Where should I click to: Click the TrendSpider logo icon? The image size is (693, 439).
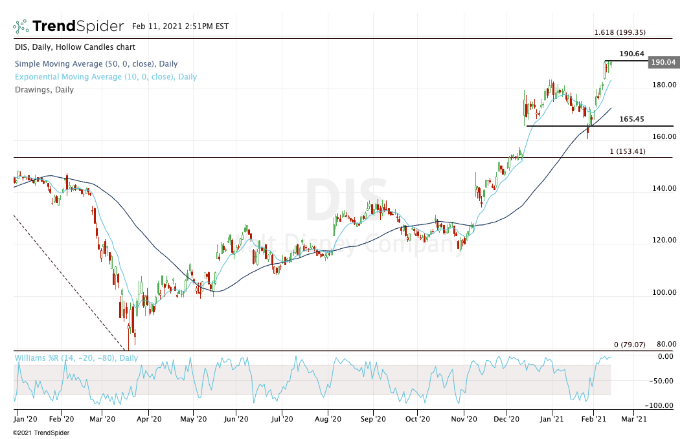coord(21,27)
